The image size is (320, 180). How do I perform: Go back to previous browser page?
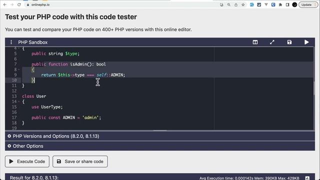coord(5,4)
